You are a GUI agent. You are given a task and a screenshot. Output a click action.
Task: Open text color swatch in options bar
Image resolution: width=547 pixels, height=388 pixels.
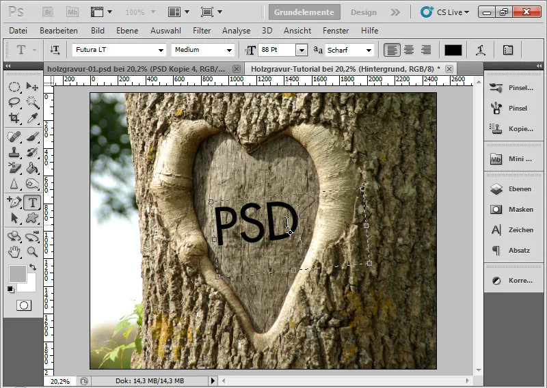coord(453,50)
